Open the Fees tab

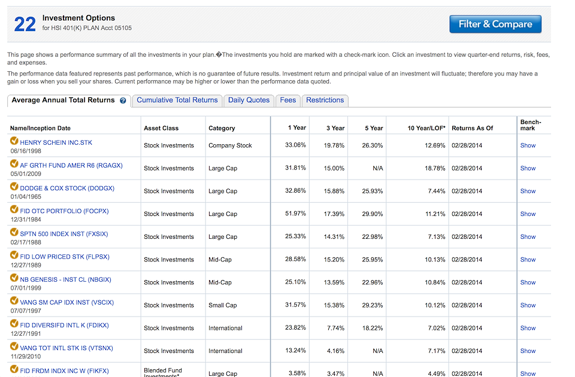(288, 101)
